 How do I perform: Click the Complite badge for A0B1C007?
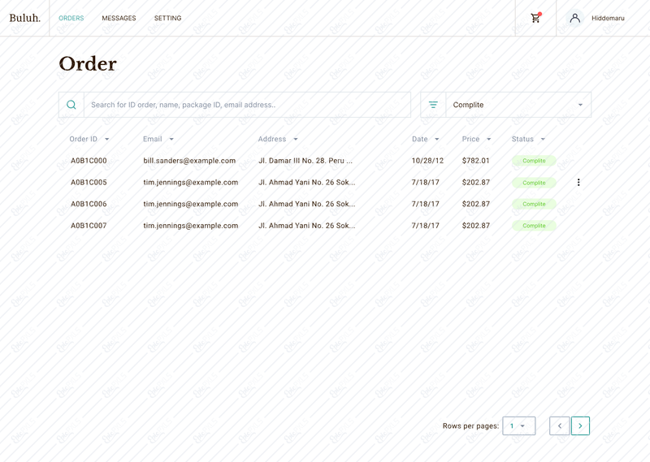point(534,226)
